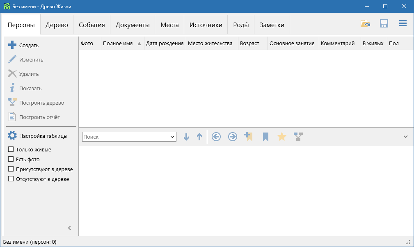Image resolution: width=414 pixels, height=247 pixels.
Task: Click the pencil icon for Изменить
Action: (x=12, y=59)
